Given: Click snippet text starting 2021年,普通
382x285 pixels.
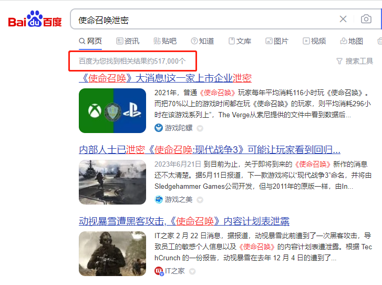Looking at the screenshot, I should coord(263,104).
